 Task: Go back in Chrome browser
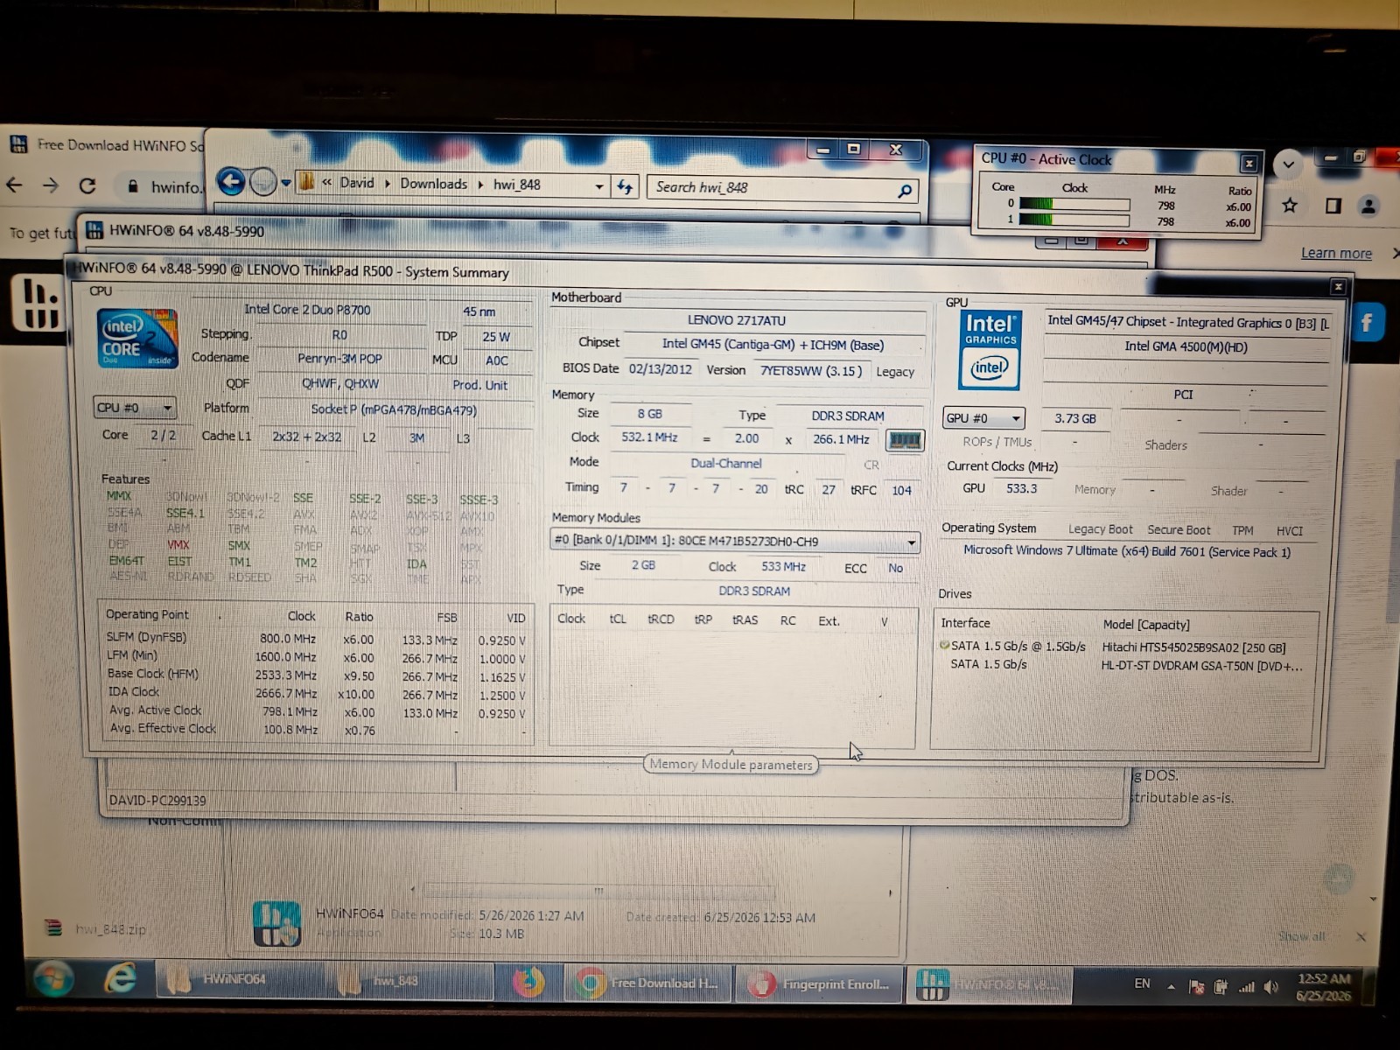point(14,185)
